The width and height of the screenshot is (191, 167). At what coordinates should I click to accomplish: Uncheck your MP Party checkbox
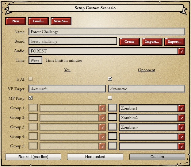pyautogui.click(x=30, y=98)
